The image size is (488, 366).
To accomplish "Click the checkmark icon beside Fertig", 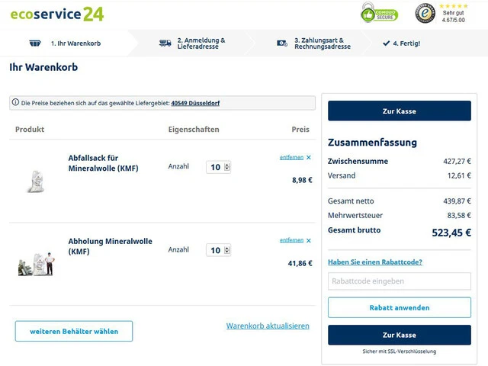I will pos(387,43).
